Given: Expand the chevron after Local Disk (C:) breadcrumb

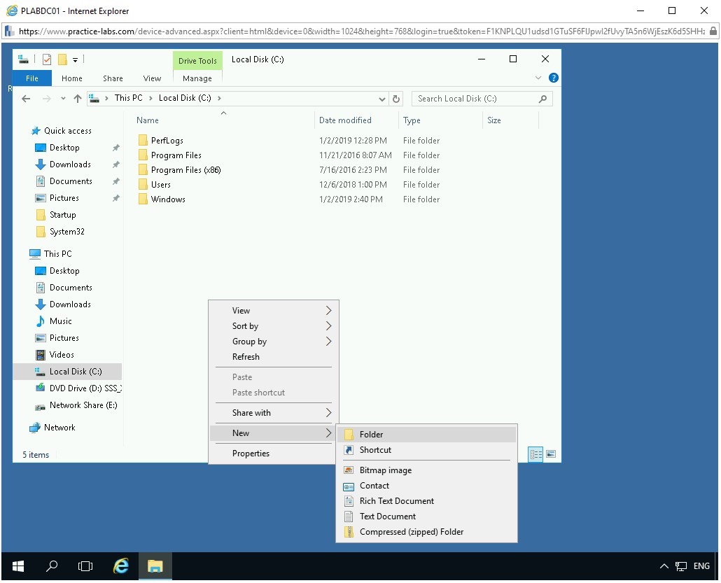Looking at the screenshot, I should (219, 98).
